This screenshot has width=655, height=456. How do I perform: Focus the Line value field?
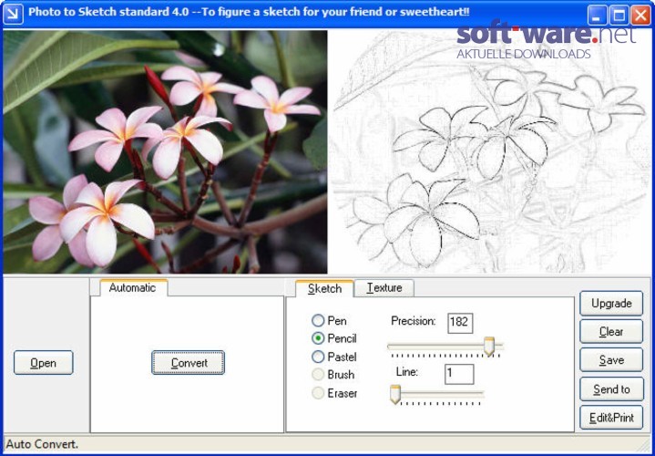(x=459, y=374)
